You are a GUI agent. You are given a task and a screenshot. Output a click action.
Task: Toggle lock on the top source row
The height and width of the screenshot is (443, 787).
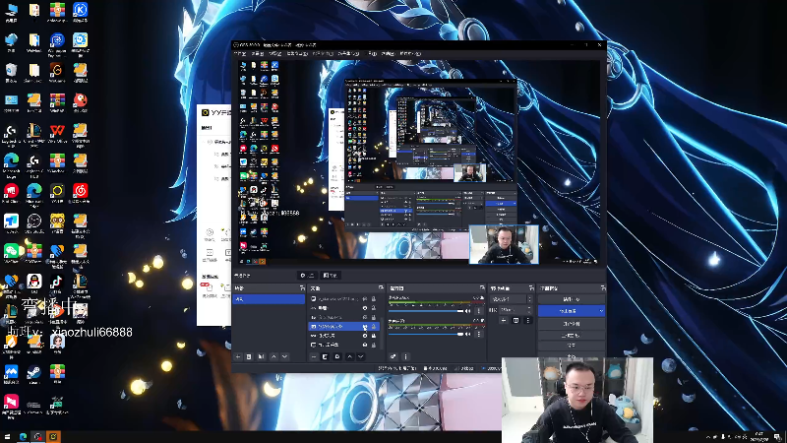tap(374, 299)
